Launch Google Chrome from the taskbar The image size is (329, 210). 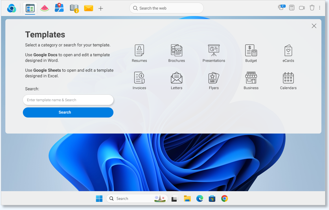(224, 198)
